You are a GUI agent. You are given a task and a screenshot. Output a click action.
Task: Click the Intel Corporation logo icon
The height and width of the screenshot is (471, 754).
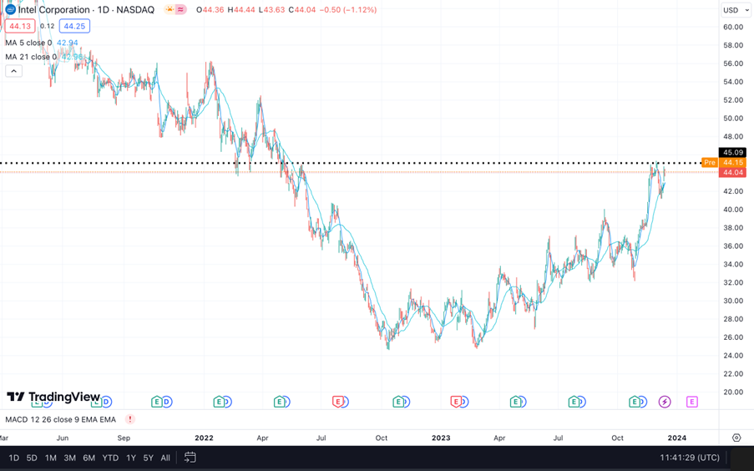click(x=10, y=9)
